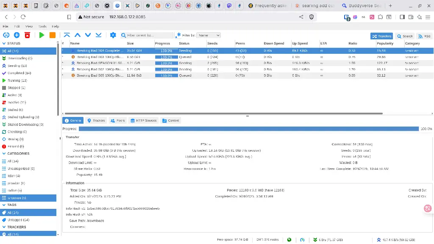This screenshot has width=434, height=244.
Task: Open the View menu
Action: 29,26
